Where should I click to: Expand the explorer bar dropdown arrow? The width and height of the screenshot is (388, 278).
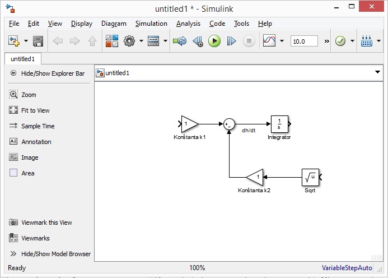click(x=377, y=72)
